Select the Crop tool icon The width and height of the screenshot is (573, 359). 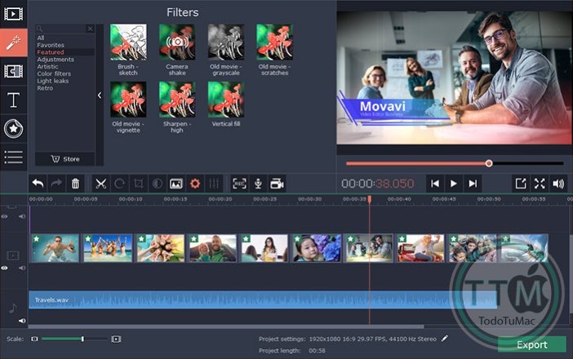click(138, 184)
